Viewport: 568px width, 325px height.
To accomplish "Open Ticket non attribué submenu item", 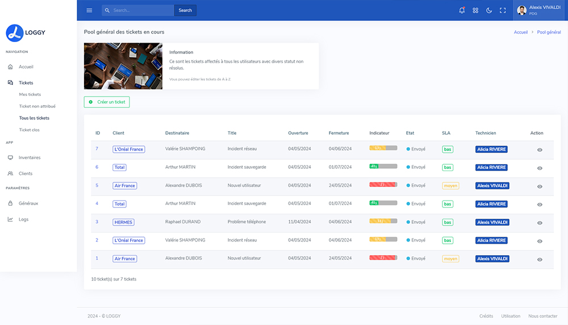I will coord(37,106).
